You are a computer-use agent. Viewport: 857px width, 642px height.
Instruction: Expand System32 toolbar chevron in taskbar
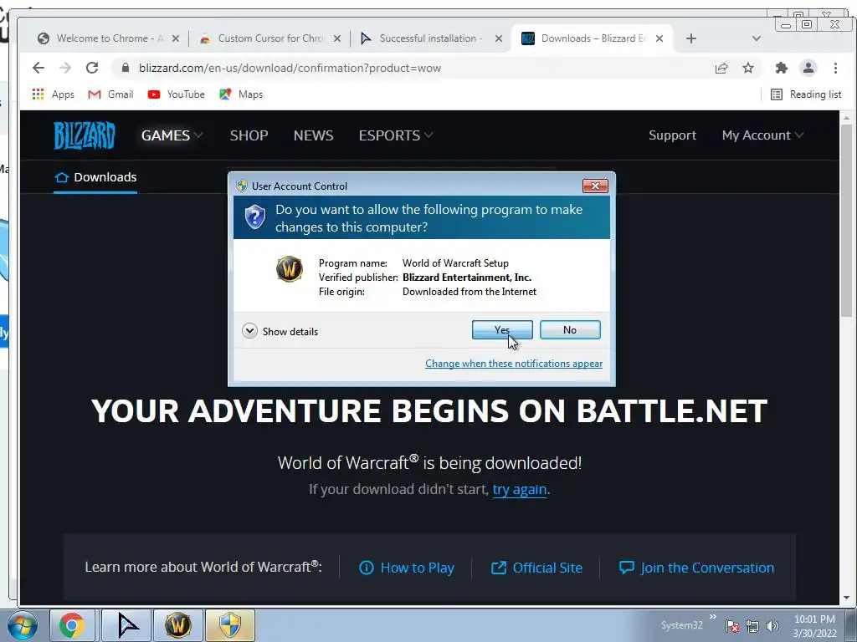[x=713, y=617]
